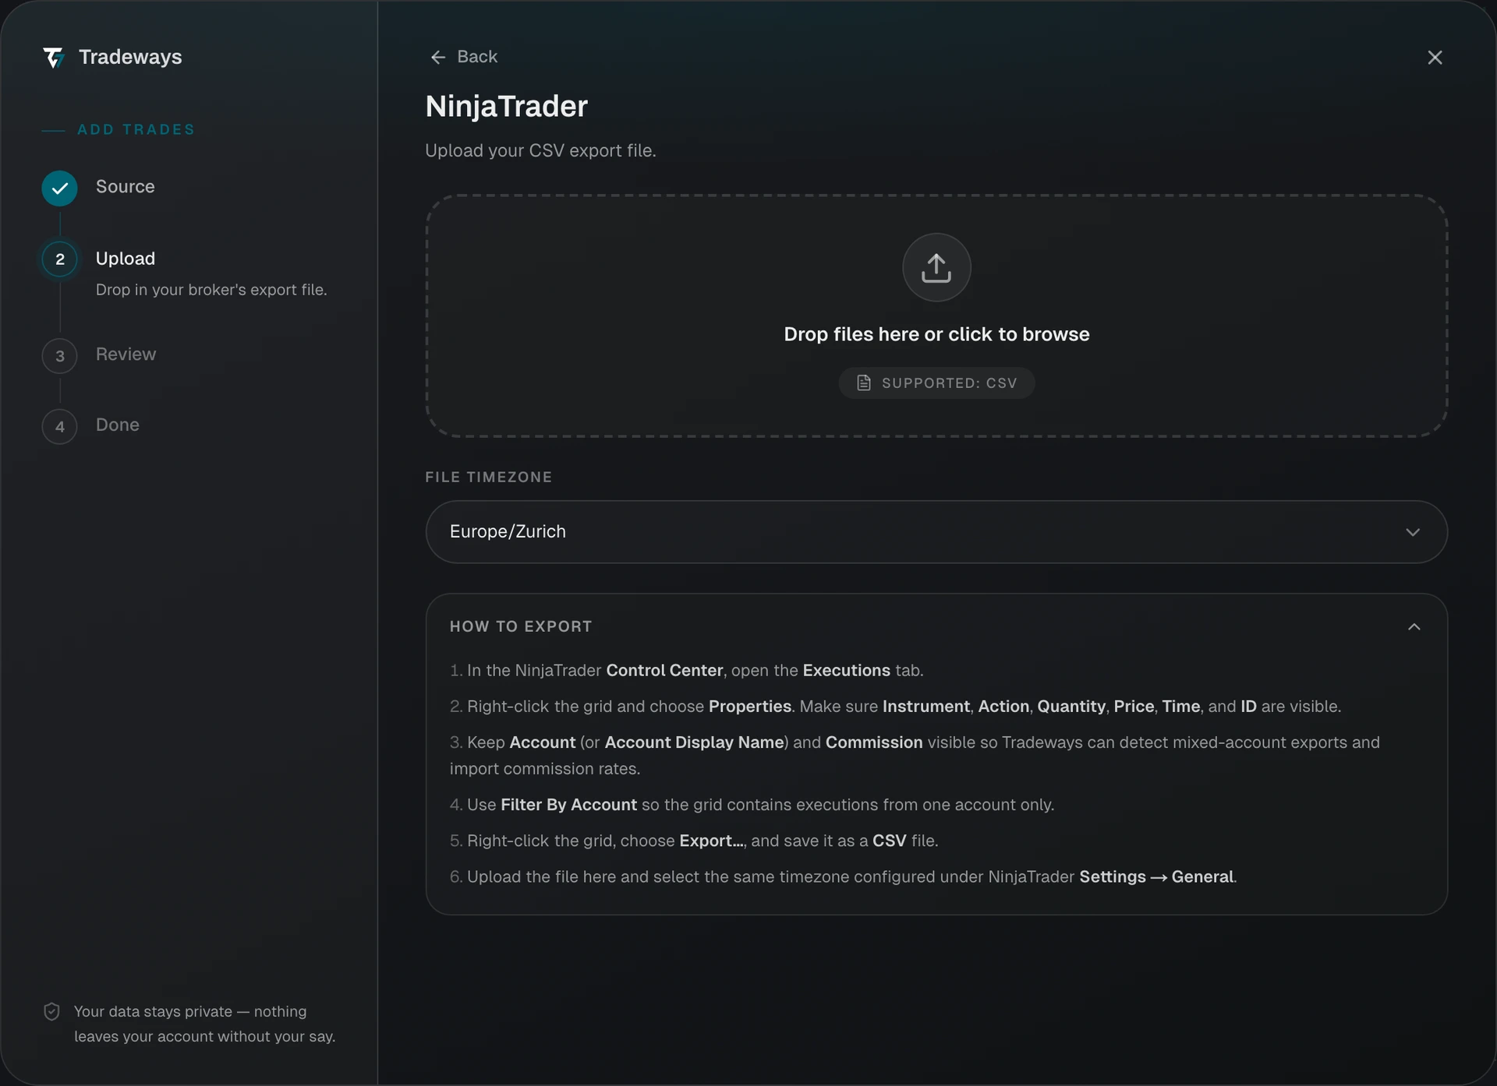Click the 'FILE TIMEZONE' label
Screen dimensions: 1497x1086
coord(488,477)
